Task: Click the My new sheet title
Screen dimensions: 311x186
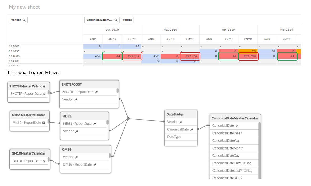Action: point(24,7)
